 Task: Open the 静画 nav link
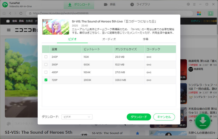[21, 21]
